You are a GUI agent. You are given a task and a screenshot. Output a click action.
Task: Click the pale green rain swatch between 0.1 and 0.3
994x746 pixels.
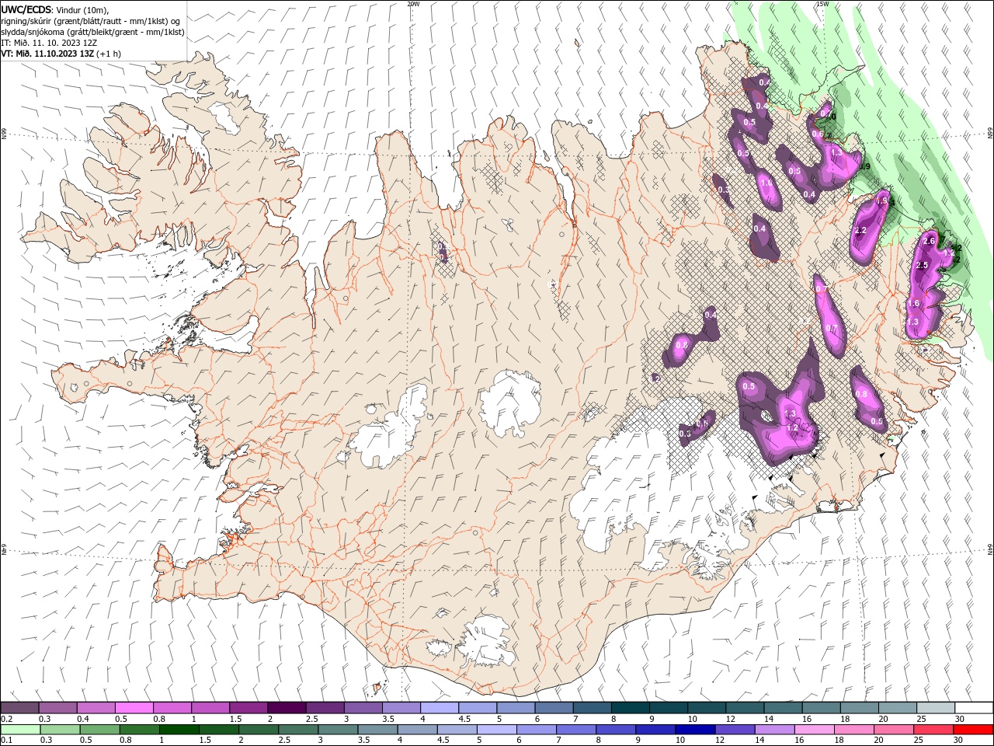coord(20,730)
